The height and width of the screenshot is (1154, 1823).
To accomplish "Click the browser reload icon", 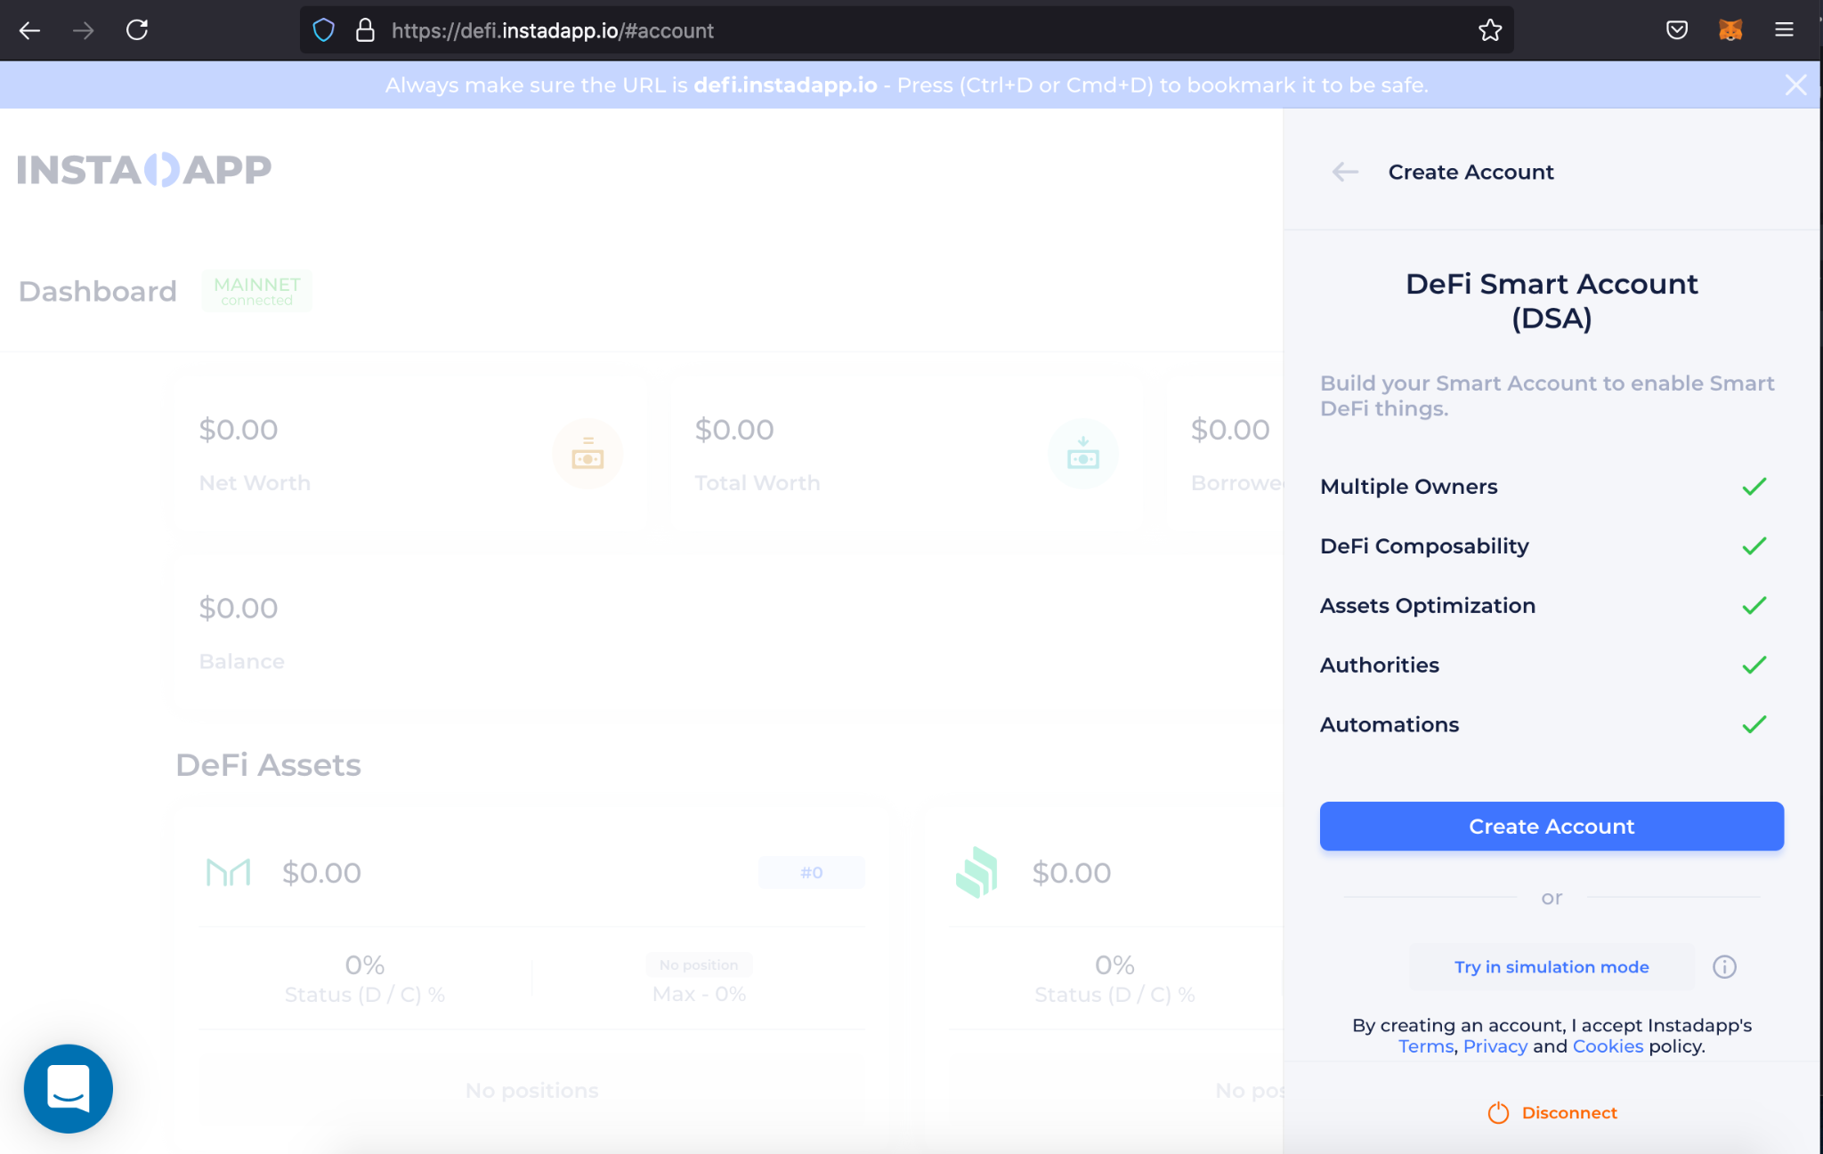I will (x=137, y=30).
